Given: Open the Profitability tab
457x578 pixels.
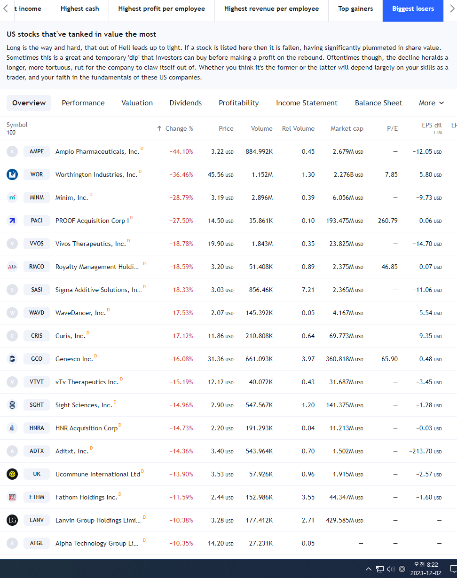Looking at the screenshot, I should [239, 103].
